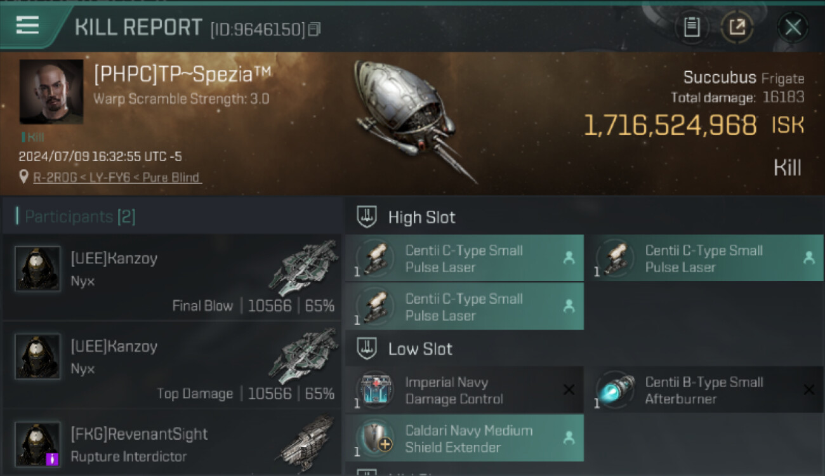This screenshot has height=476, width=825.
Task: Select the Caldari Navy Medium Shield Extender
Action: [464, 439]
